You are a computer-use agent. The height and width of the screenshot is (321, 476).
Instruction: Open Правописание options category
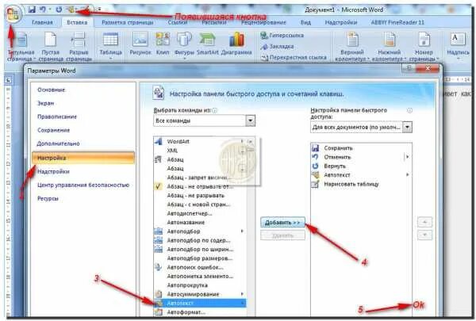point(83,117)
